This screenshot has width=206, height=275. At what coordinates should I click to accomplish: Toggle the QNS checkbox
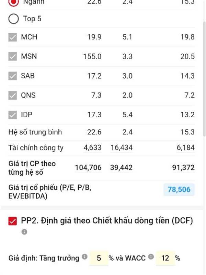13,96
